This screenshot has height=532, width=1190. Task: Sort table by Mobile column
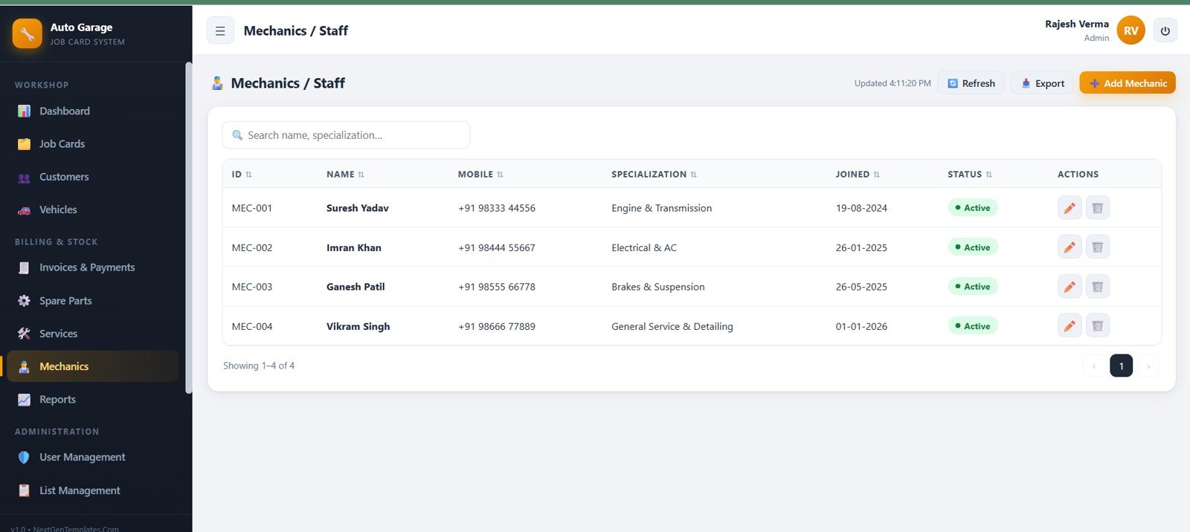coord(480,175)
